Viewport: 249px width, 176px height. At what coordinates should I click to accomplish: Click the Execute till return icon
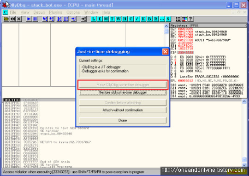(x=74, y=19)
